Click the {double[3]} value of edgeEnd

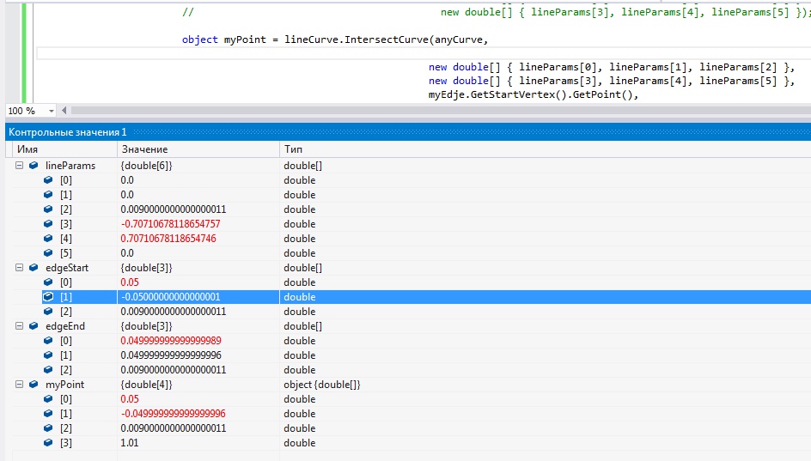tap(146, 326)
